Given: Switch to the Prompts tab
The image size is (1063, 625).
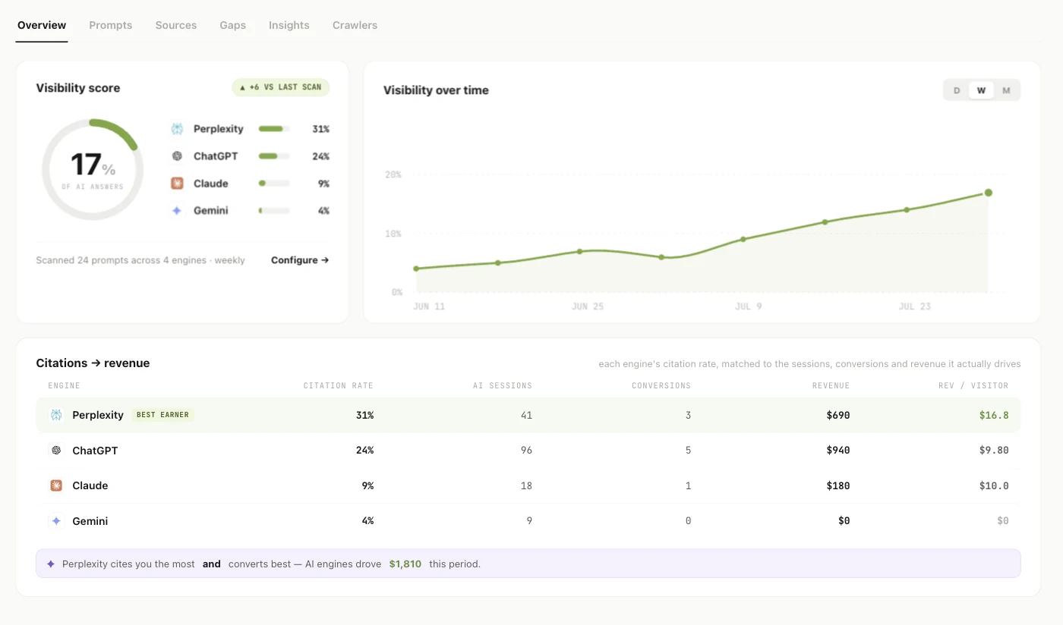Looking at the screenshot, I should click(111, 25).
